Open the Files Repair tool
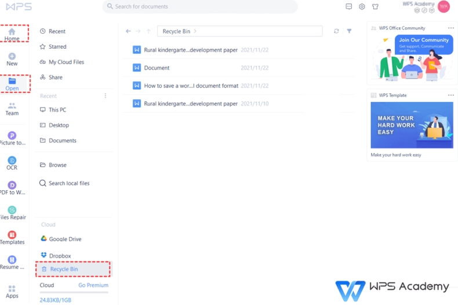This screenshot has width=458, height=305. 12,213
